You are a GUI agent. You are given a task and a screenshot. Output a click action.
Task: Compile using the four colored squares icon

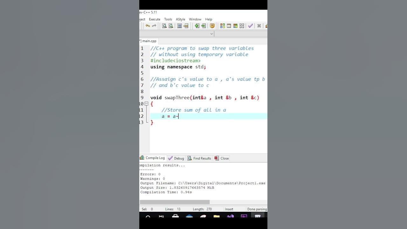click(x=222, y=26)
